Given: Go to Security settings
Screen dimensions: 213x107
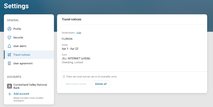Looking at the screenshot, I should 18,37.
